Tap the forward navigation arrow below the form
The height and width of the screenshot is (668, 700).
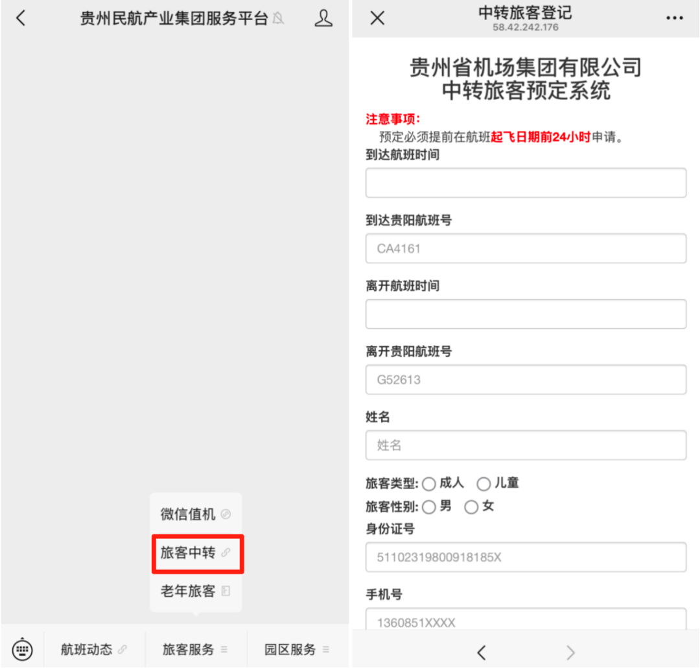570,652
